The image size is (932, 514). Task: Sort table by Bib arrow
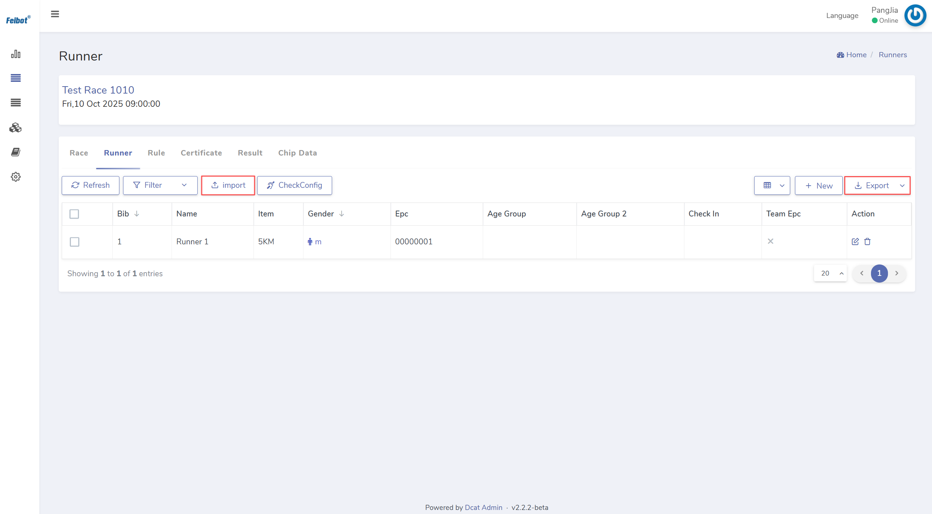(137, 214)
